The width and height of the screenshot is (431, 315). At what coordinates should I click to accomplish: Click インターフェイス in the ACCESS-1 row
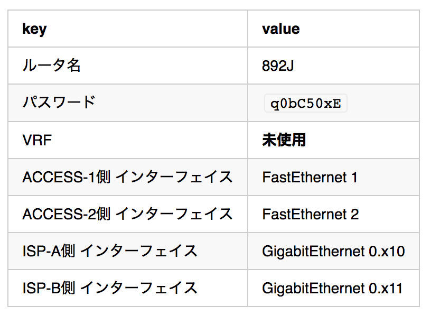(174, 177)
